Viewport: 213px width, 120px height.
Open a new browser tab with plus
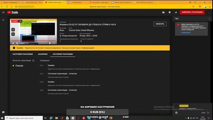[158, 2]
